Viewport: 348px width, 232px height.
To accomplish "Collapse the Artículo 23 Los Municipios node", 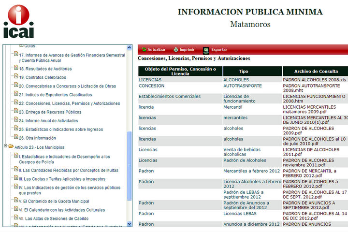I will [x=5, y=146].
